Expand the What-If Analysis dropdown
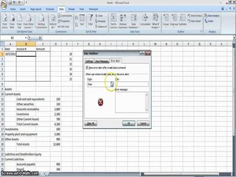 click(156, 21)
